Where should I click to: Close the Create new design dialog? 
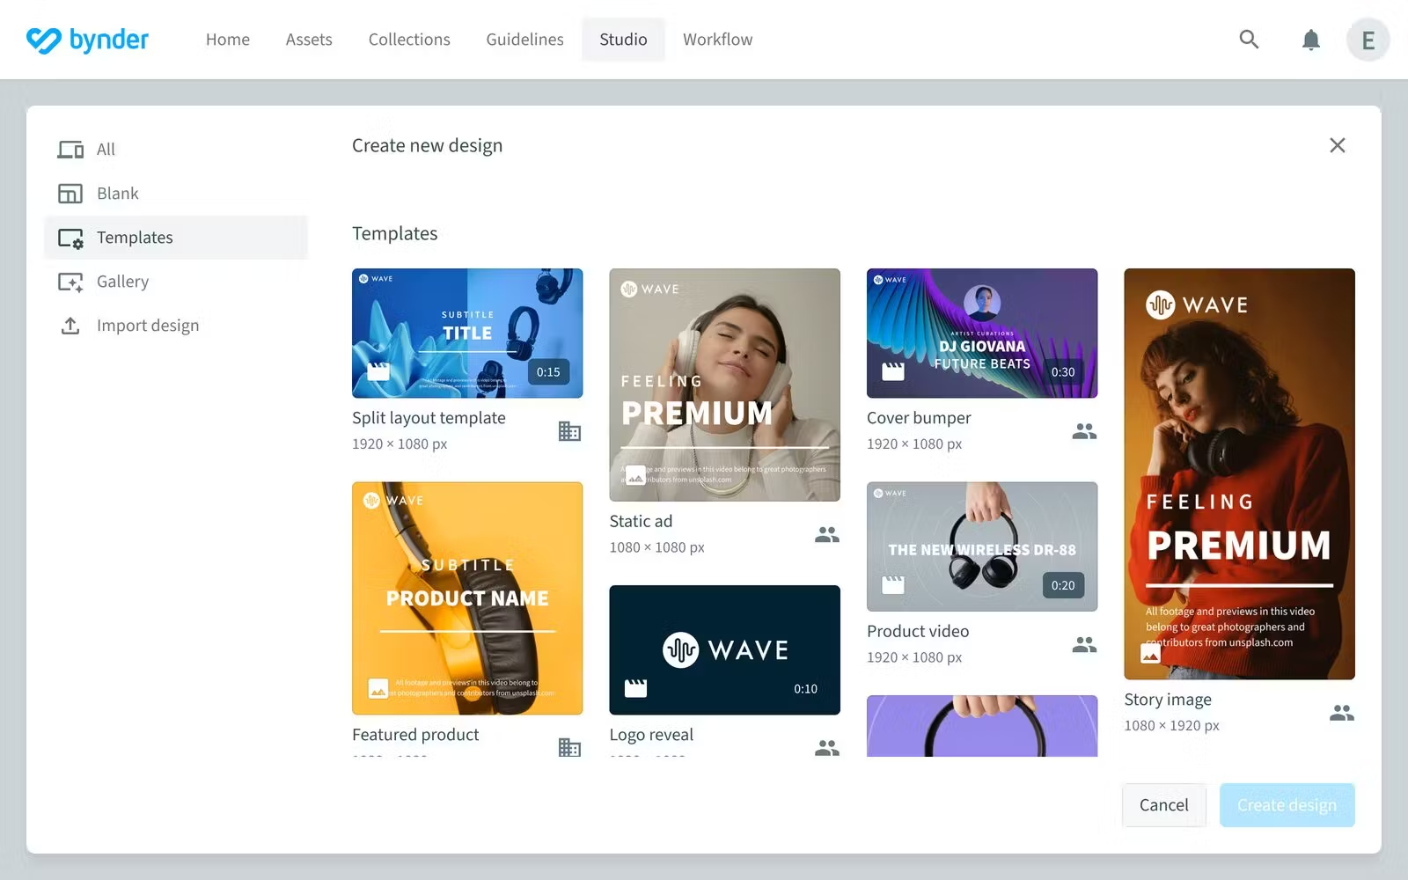tap(1337, 145)
